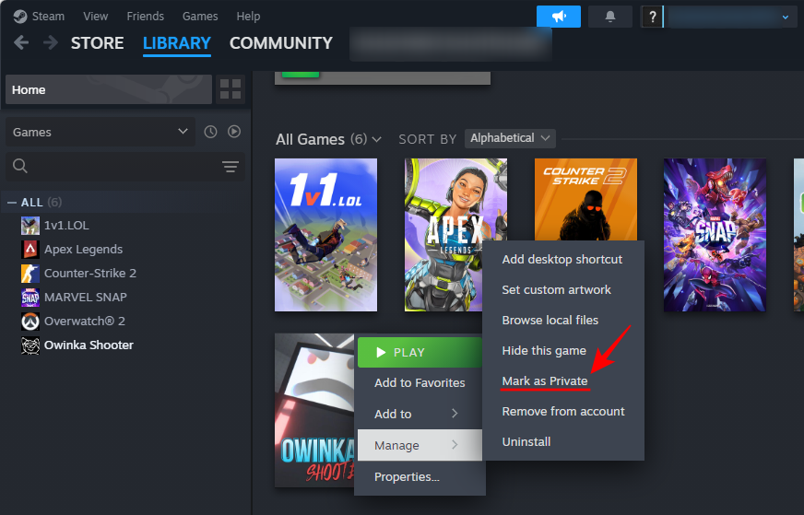Screen dimensions: 804x515
Task: Click the back navigation arrow
Action: pyautogui.click(x=21, y=43)
